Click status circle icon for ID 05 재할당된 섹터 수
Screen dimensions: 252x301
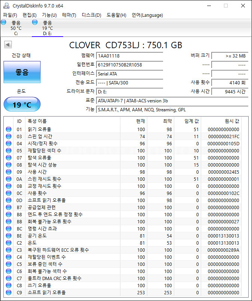click(x=9, y=150)
